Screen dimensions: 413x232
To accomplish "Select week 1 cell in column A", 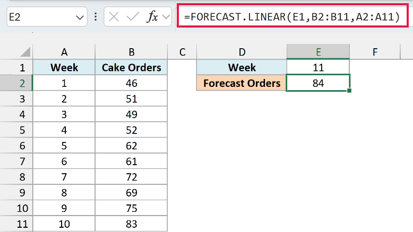I will click(64, 83).
